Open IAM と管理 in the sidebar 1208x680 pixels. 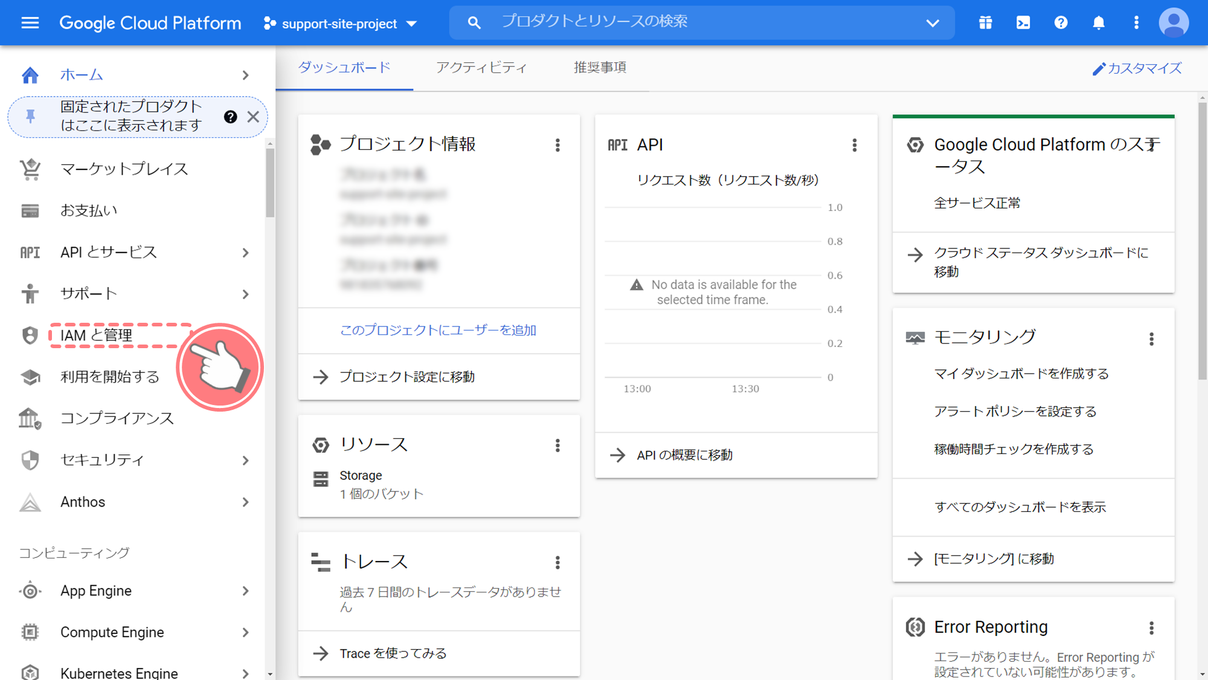tap(97, 335)
